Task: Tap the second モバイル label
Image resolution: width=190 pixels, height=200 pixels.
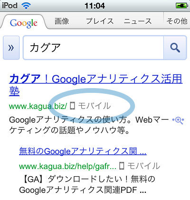Action: tap(144, 166)
